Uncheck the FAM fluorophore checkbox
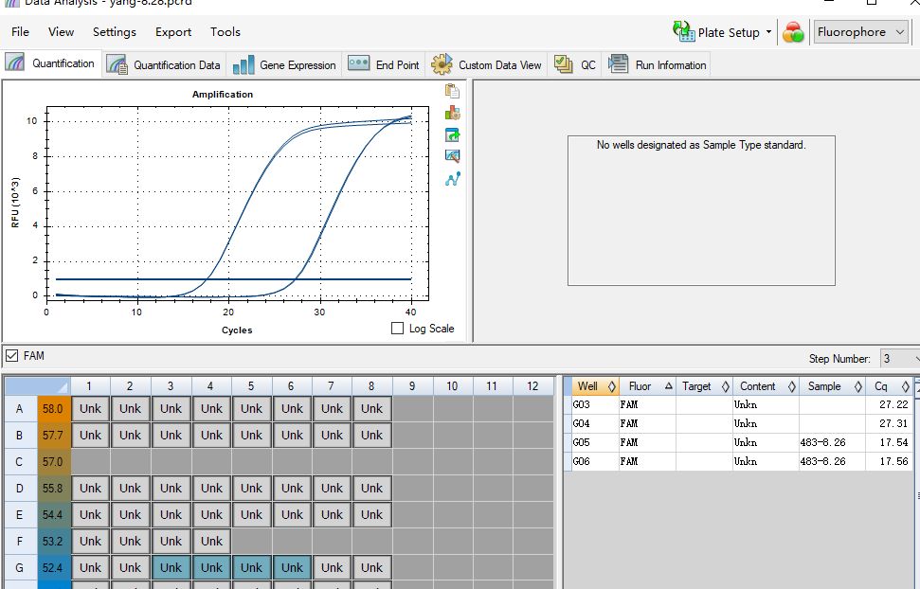 pyautogui.click(x=11, y=355)
